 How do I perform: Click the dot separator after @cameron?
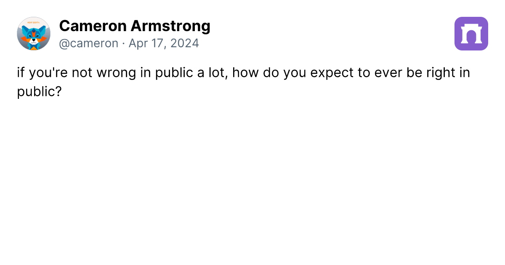pos(123,43)
